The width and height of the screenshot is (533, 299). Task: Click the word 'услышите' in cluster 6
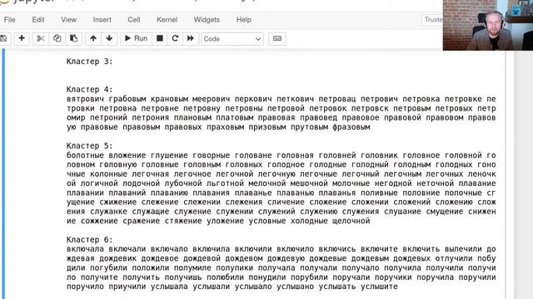click(x=379, y=287)
